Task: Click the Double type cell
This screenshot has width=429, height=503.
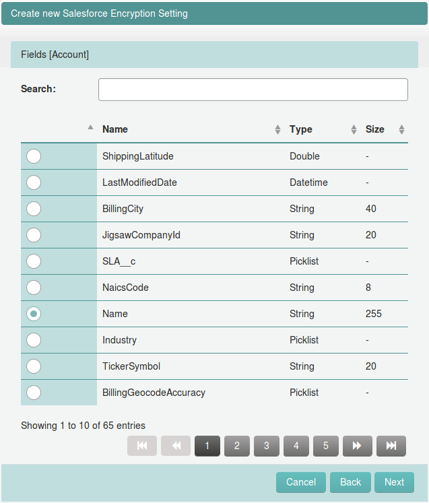Action: [x=304, y=156]
